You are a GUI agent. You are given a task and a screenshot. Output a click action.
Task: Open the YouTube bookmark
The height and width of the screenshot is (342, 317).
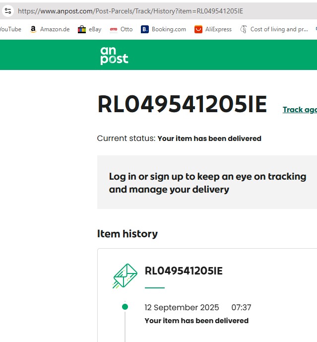[x=10, y=29]
